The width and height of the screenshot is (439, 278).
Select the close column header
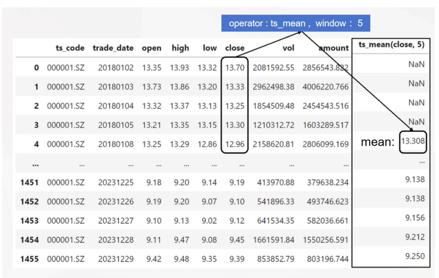(x=234, y=48)
